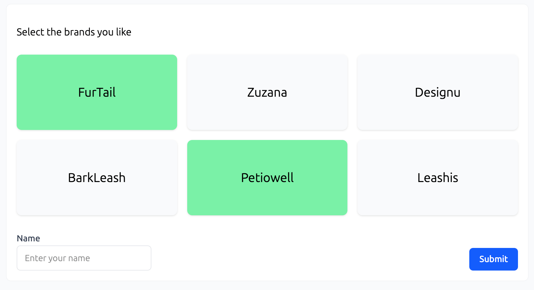Select the Leashis brand card
The image size is (534, 290).
pyautogui.click(x=437, y=177)
